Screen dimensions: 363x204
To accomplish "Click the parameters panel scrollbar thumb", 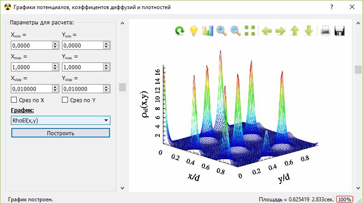I will point(123,87).
